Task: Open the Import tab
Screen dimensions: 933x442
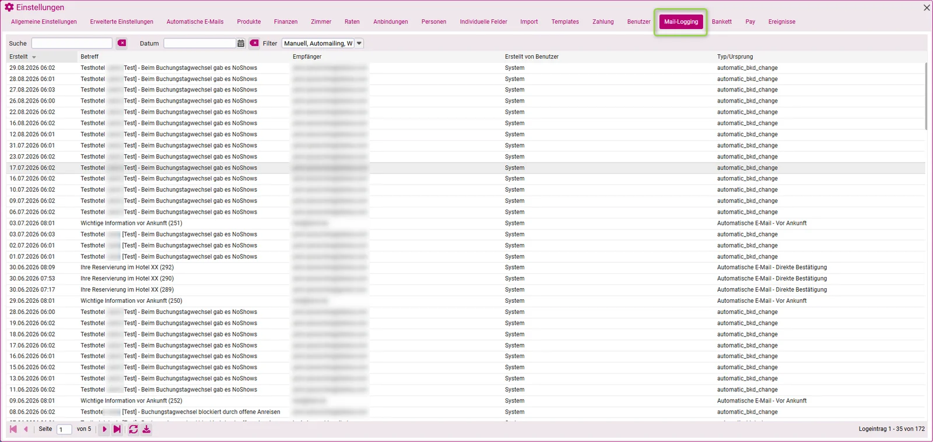Action: point(529,22)
